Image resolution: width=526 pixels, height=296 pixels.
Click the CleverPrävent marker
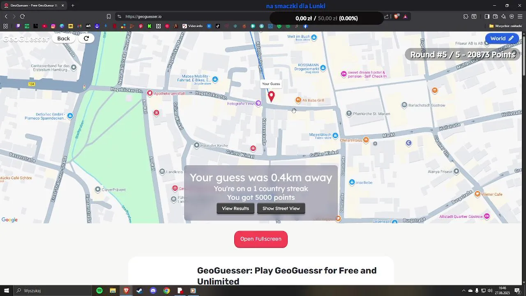[98, 190]
